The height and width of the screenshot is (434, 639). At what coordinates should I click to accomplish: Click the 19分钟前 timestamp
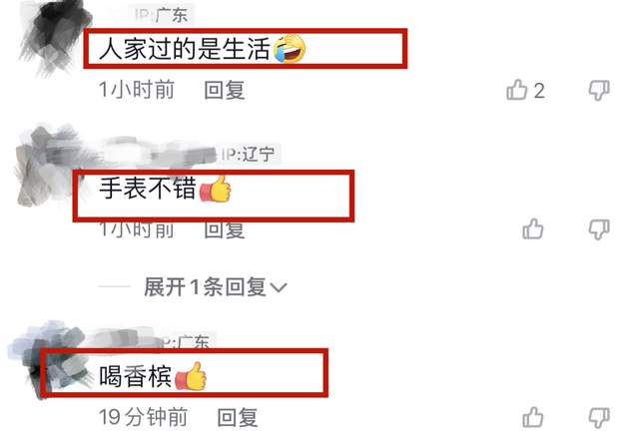(x=143, y=417)
